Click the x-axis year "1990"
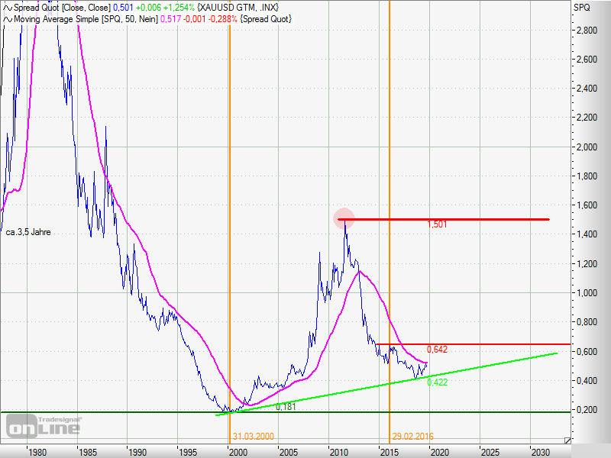 point(138,453)
